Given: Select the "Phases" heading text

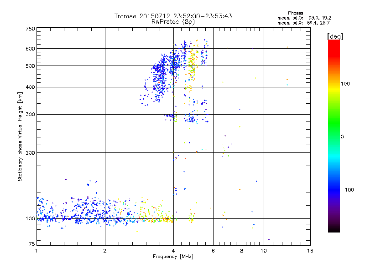Looking at the screenshot, I should coord(295,13).
